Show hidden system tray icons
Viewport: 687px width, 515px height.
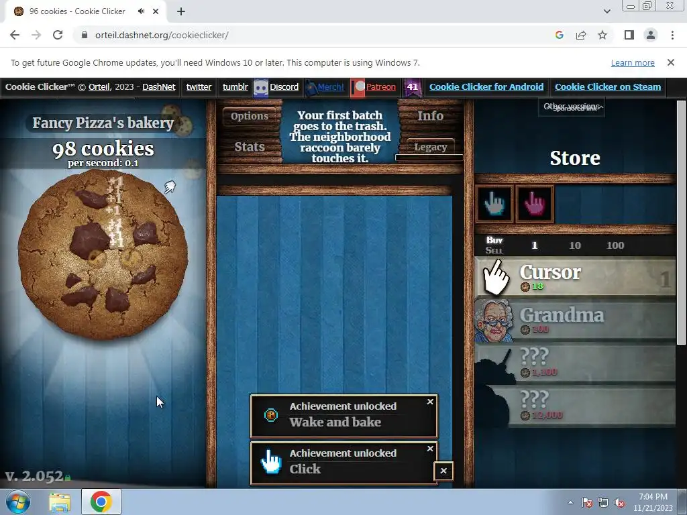(x=570, y=502)
